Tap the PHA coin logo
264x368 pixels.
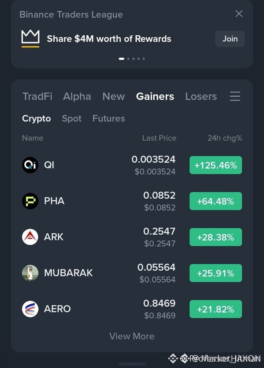point(30,201)
